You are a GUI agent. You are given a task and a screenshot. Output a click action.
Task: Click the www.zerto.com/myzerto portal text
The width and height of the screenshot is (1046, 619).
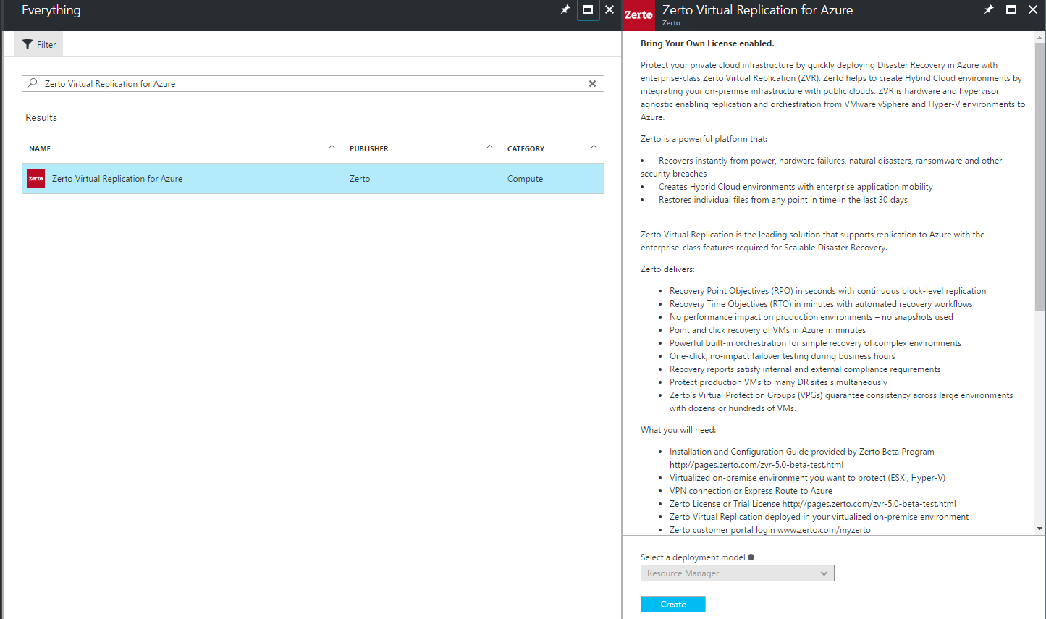click(824, 530)
